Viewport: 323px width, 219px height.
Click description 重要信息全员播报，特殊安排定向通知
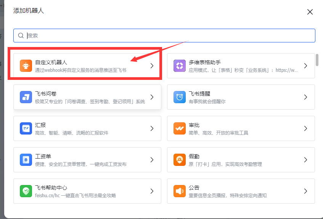(228, 196)
